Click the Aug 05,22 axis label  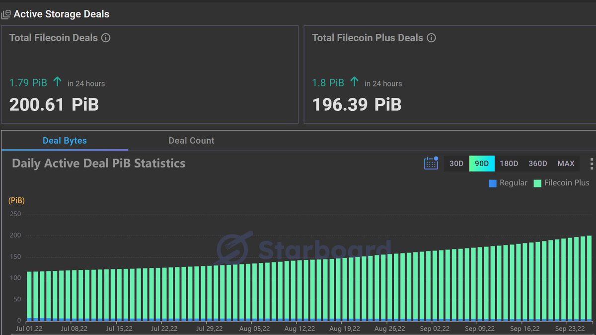tap(255, 329)
